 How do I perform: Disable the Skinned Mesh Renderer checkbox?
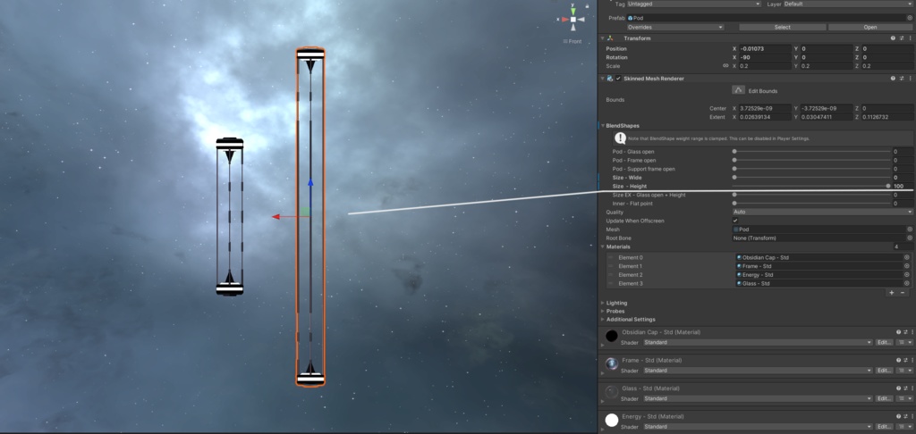[618, 79]
